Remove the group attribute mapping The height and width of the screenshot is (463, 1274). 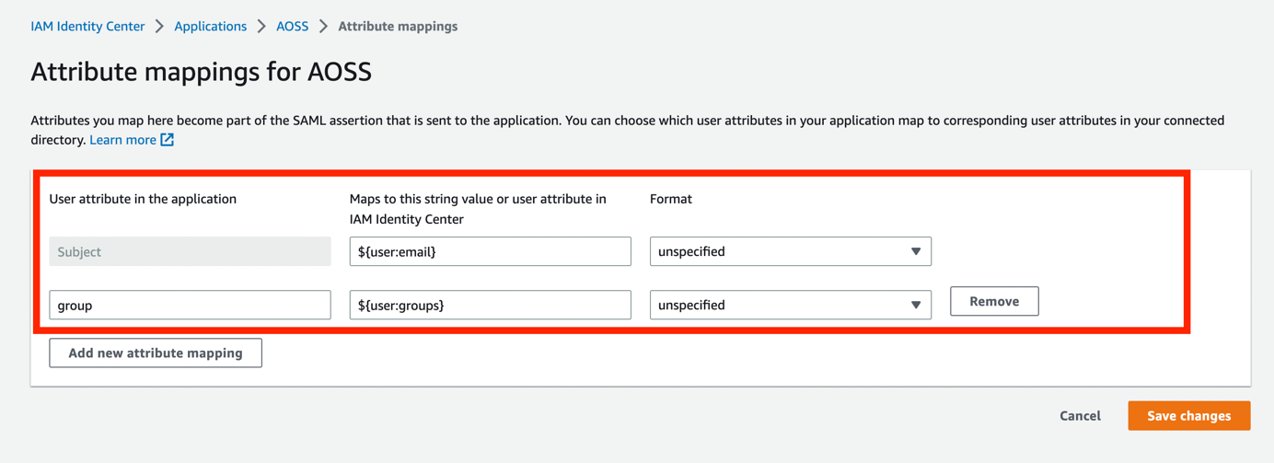coord(994,301)
